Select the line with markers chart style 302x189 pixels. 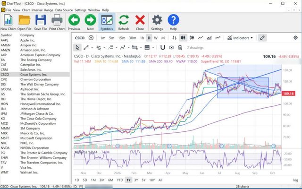point(218,38)
